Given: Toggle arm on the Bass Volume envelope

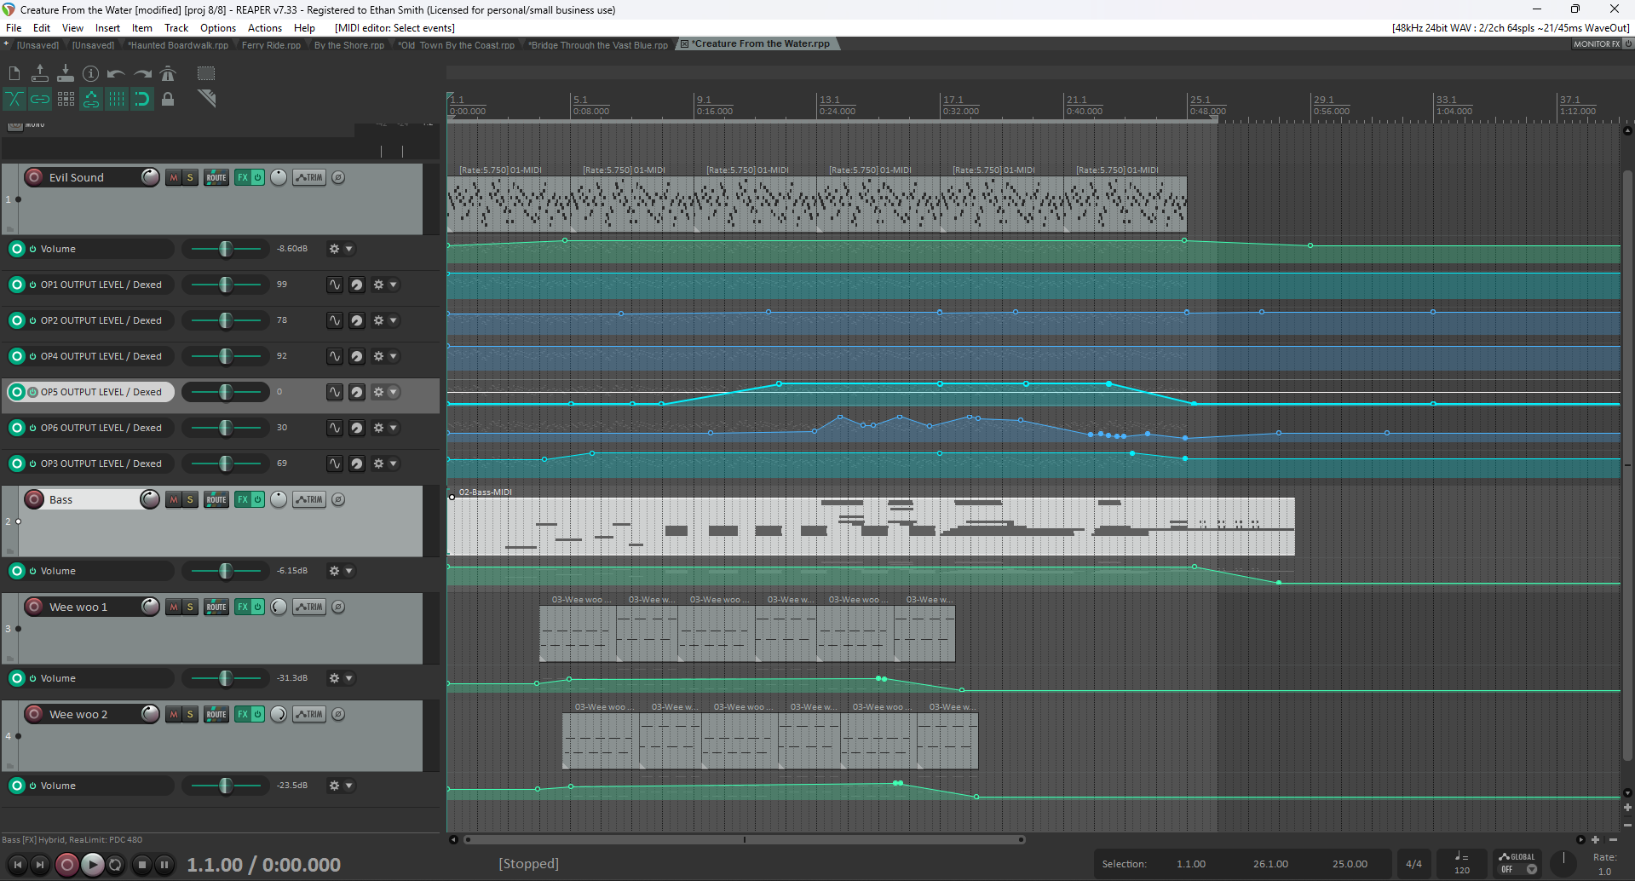Looking at the screenshot, I should point(16,571).
